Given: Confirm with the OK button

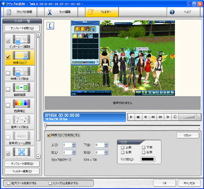Looking at the screenshot, I should click(164, 183).
